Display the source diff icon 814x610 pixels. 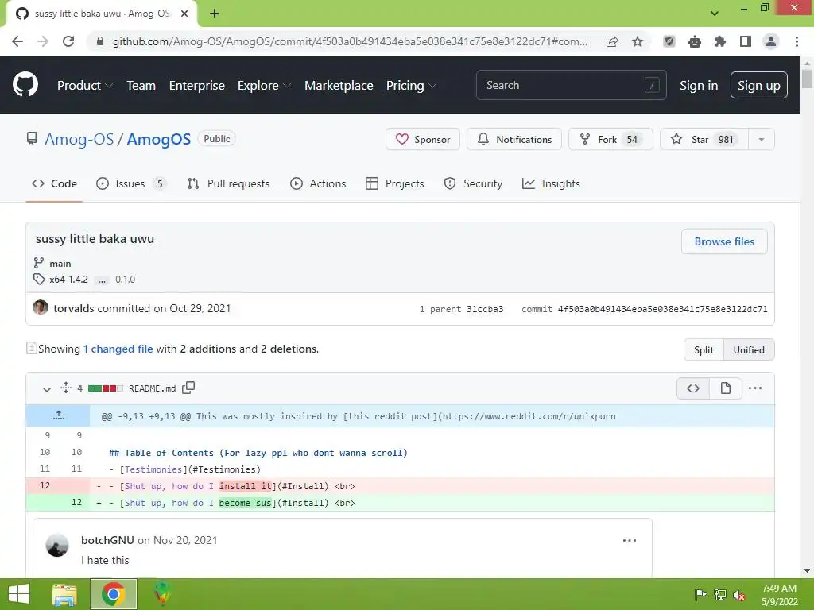(693, 388)
